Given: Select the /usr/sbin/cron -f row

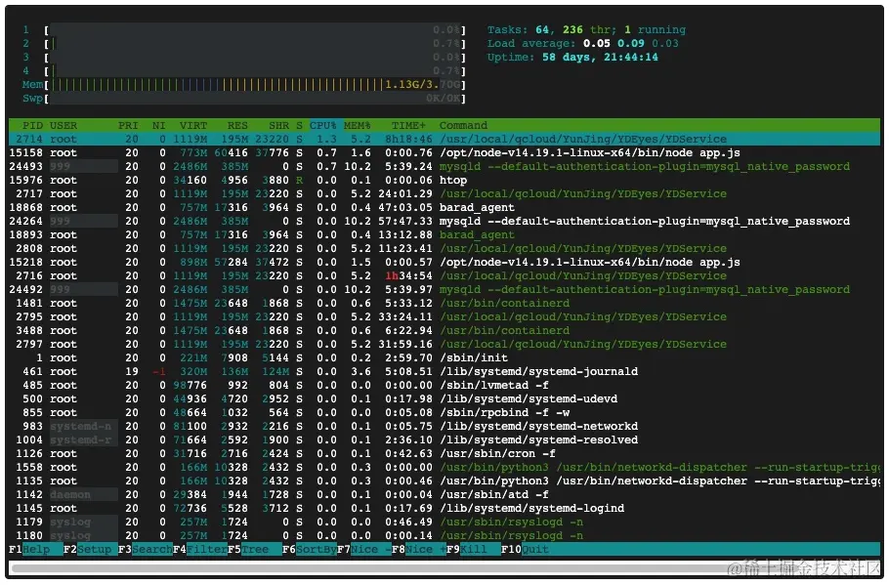Looking at the screenshot, I should [x=444, y=453].
